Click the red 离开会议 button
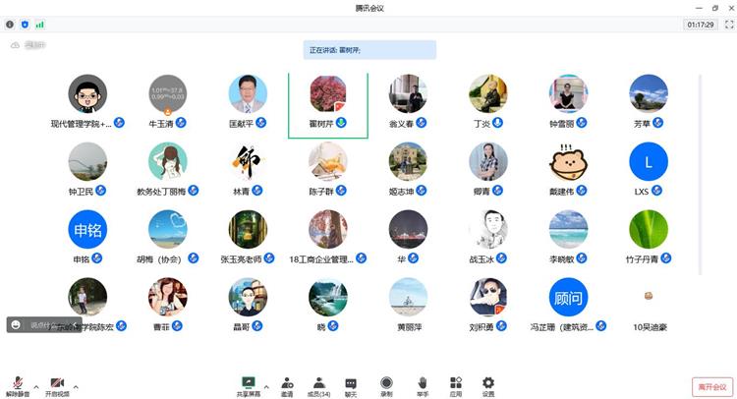The height and width of the screenshot is (399, 737). tap(711, 387)
